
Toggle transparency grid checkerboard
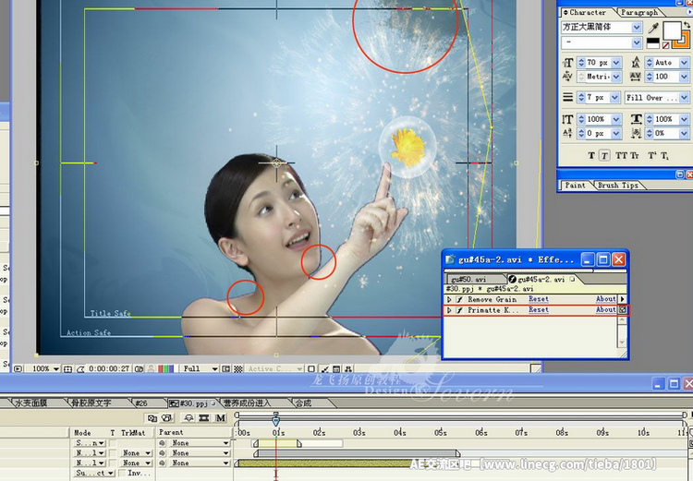click(x=238, y=368)
